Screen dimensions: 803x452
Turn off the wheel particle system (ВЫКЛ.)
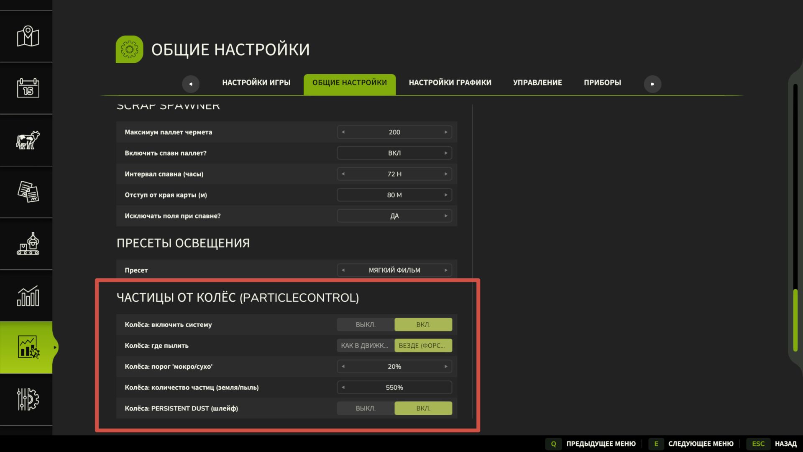click(x=366, y=325)
